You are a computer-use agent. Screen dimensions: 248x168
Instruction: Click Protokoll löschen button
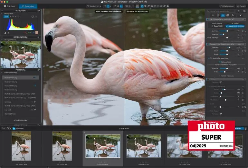click(20, 120)
